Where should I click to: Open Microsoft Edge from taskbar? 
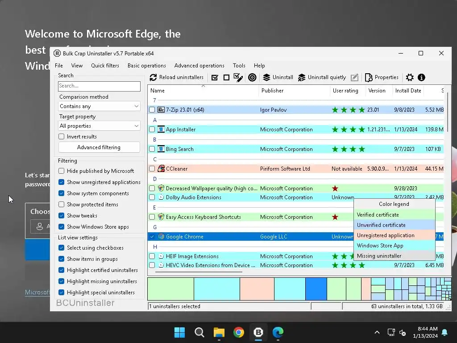[x=278, y=332]
